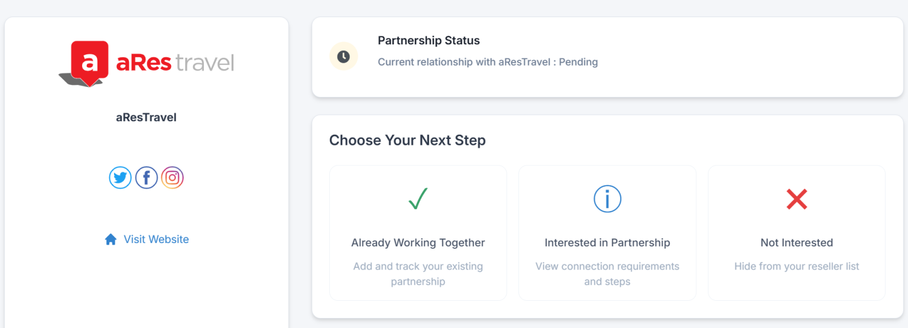Click the home icon beside Visit Website
Screen dimensions: 908x328
111,239
